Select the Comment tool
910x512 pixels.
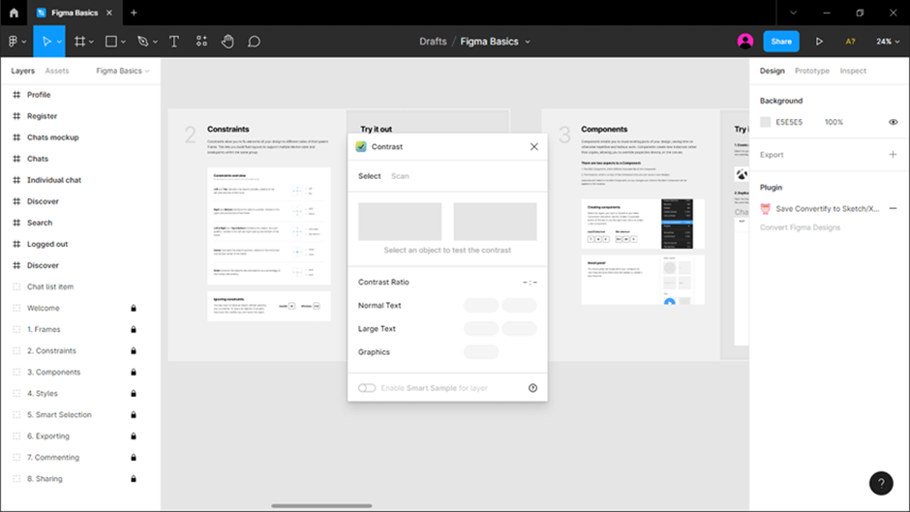point(255,42)
